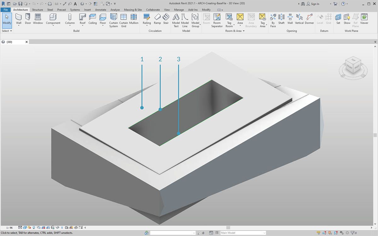Select the Shaft opening tool

tap(281, 18)
